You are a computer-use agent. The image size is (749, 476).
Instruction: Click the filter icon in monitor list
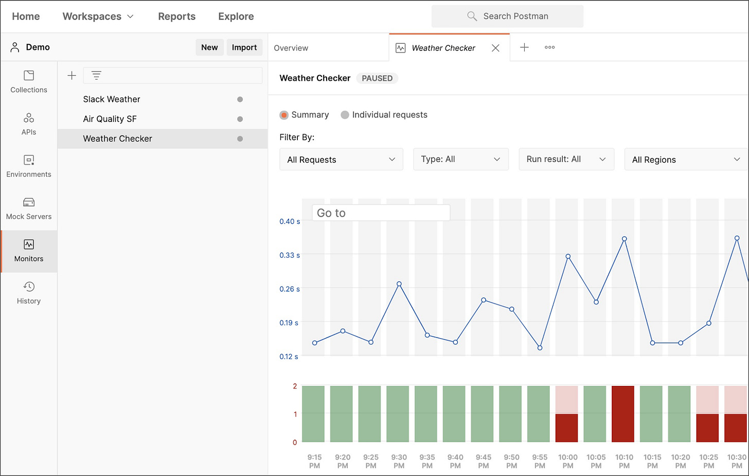coord(96,76)
